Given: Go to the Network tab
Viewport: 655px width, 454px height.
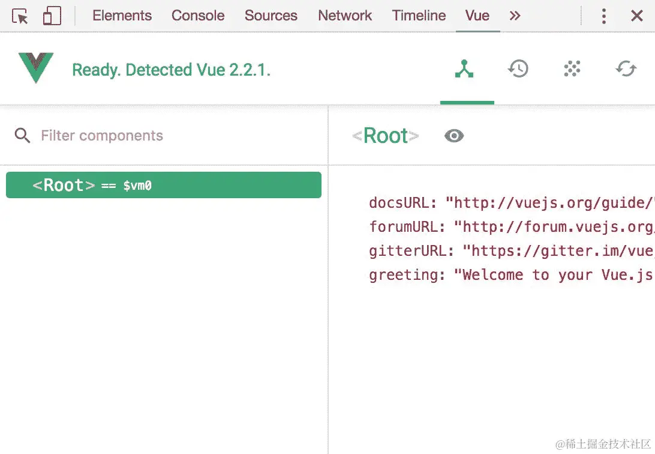Looking at the screenshot, I should [345, 16].
